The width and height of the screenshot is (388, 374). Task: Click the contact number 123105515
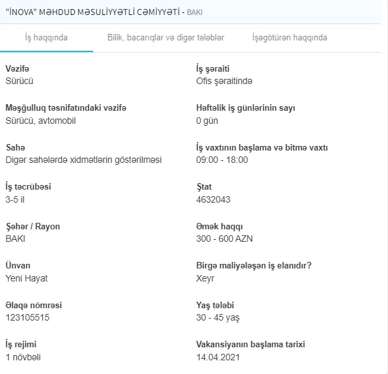point(27,317)
